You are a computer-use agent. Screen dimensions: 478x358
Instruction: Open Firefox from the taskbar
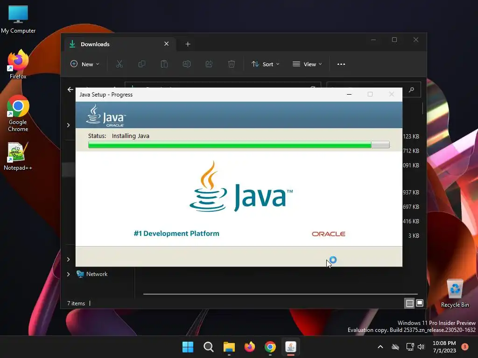[250, 347]
